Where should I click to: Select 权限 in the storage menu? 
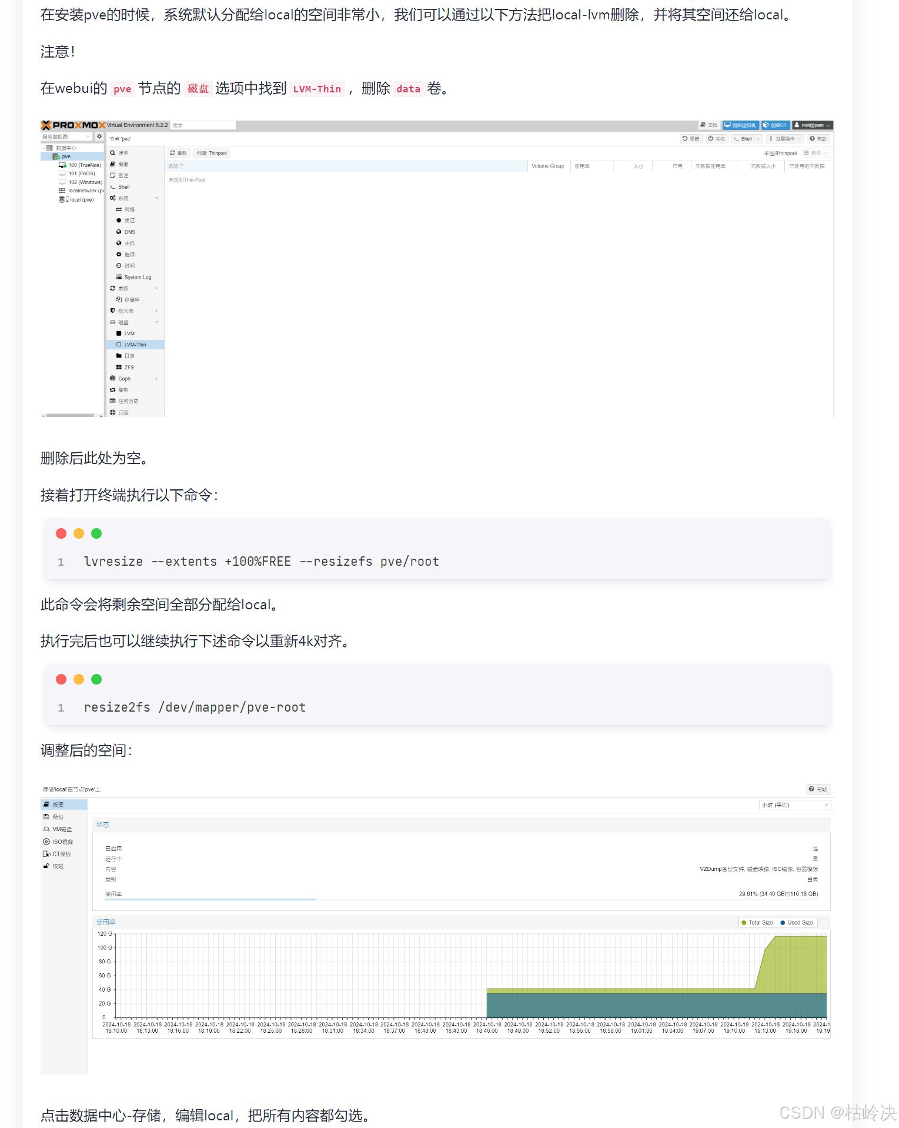tap(64, 866)
